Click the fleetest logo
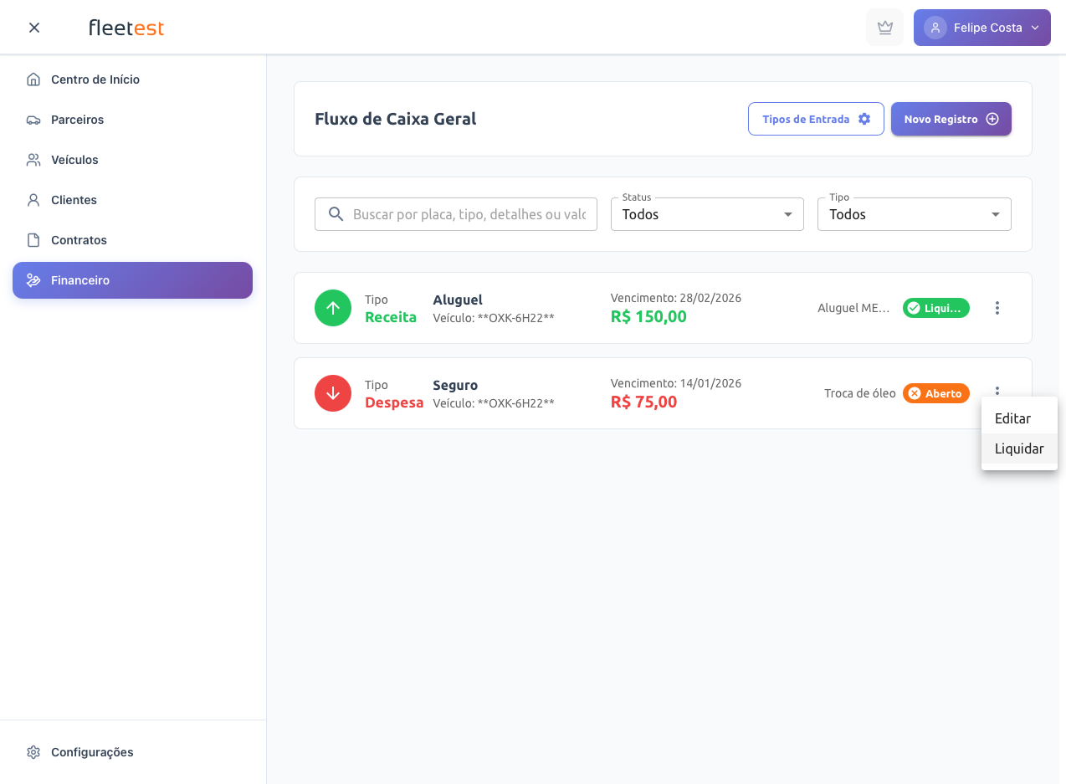The image size is (1066, 784). (x=126, y=28)
